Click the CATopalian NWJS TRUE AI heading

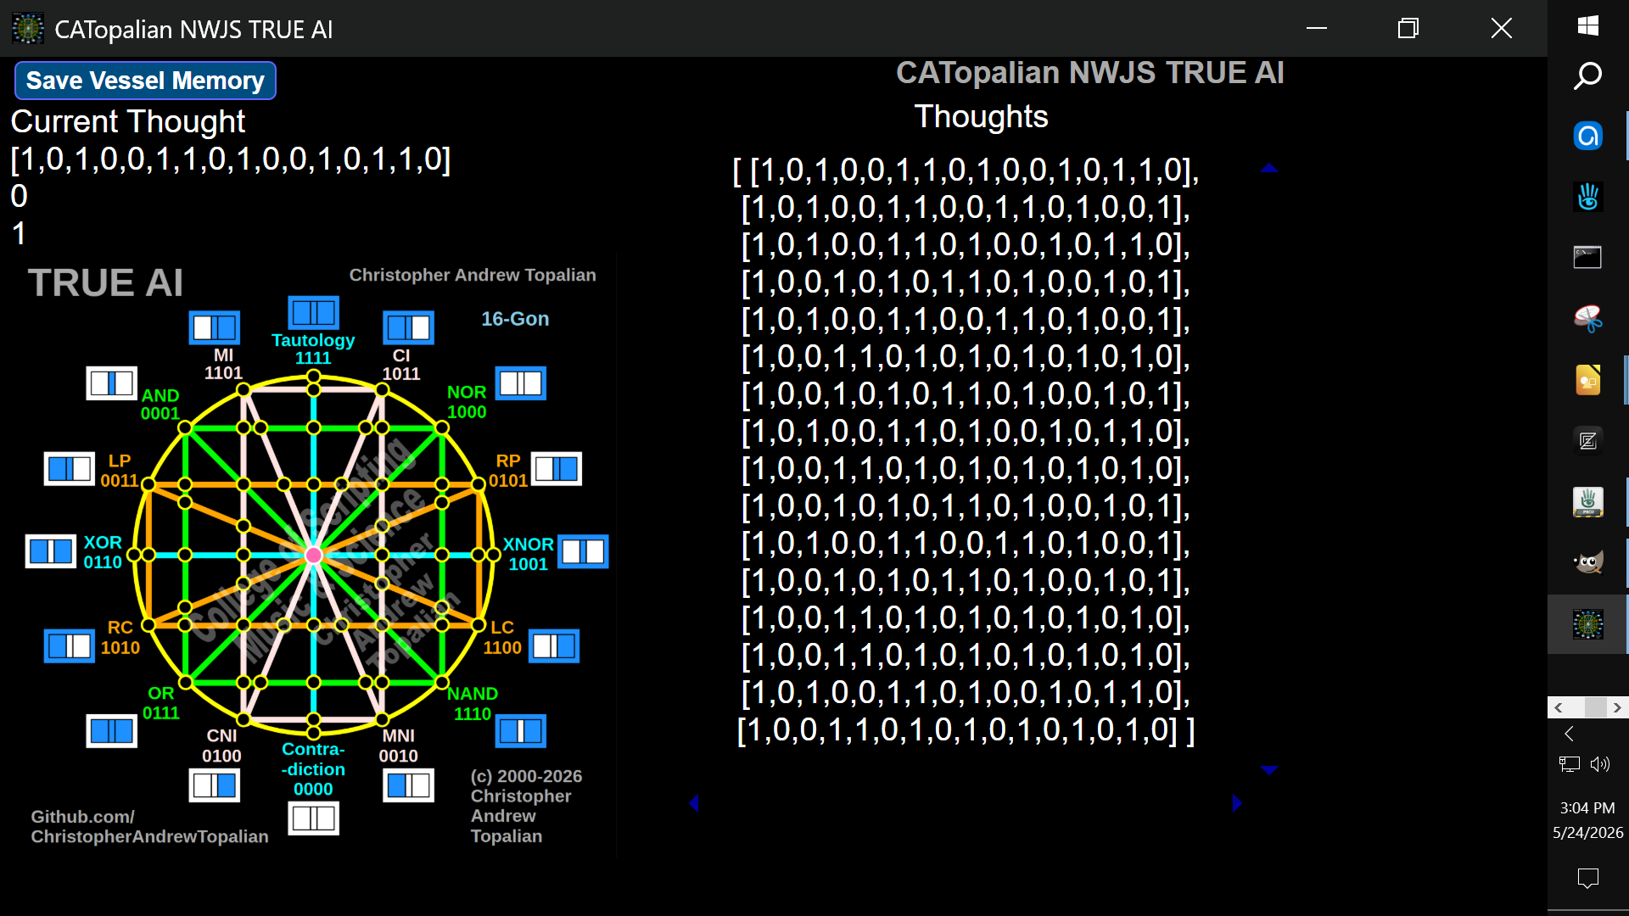pyautogui.click(x=1089, y=73)
